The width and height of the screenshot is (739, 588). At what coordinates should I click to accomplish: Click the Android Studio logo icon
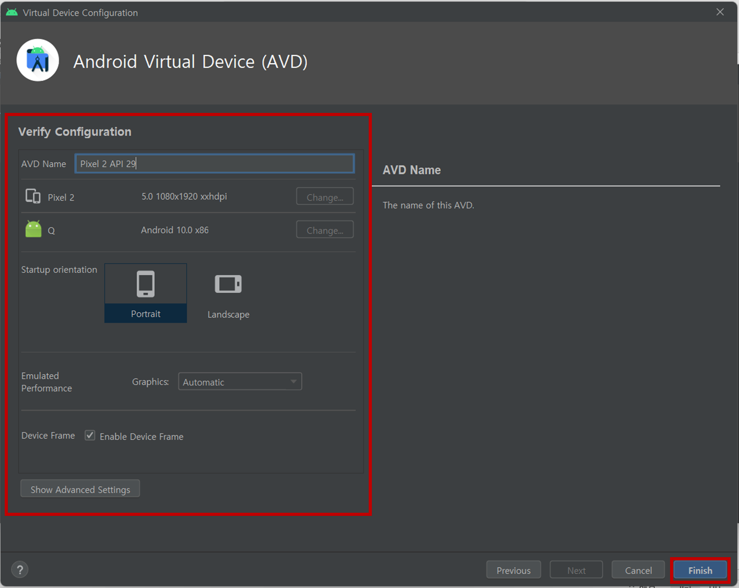[x=38, y=60]
